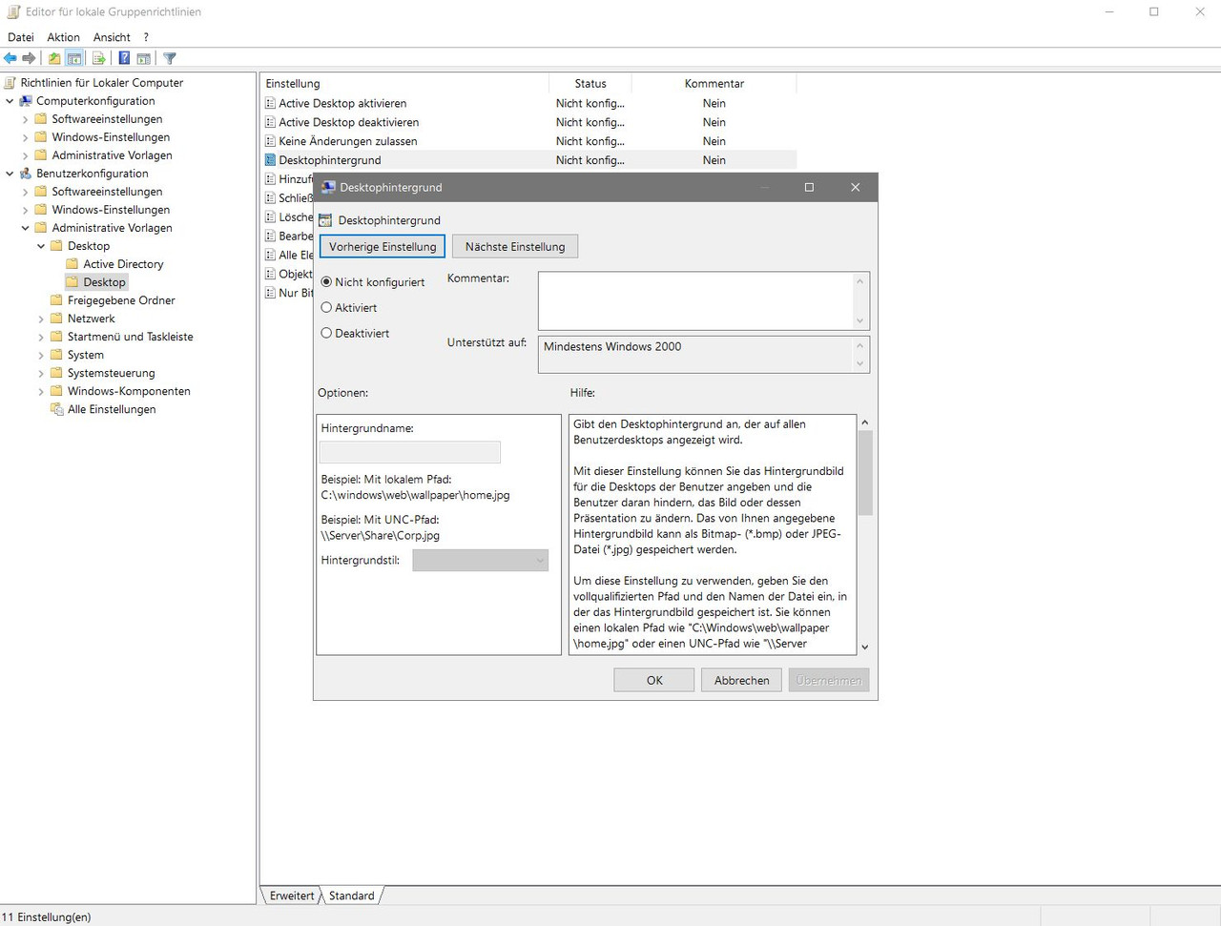Confirm the dialog with OK

click(654, 680)
